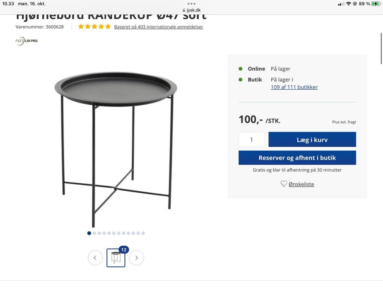Open the 403 internationale anmeldelser link
This screenshot has width=383, height=287.
click(158, 27)
